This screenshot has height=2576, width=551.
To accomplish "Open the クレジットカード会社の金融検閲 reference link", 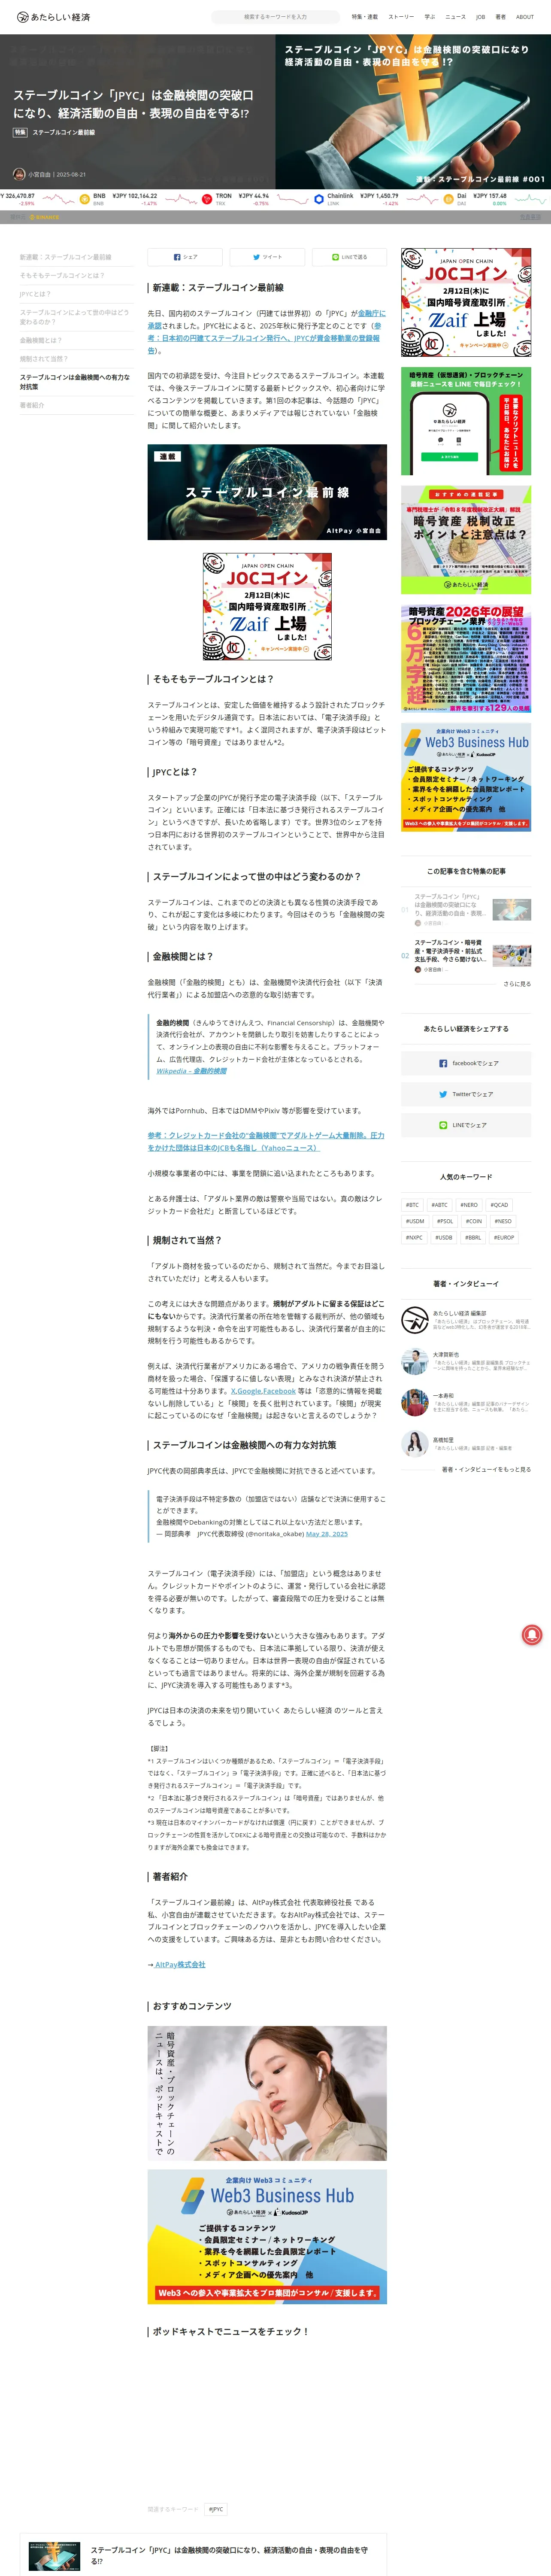I will coord(266,1141).
